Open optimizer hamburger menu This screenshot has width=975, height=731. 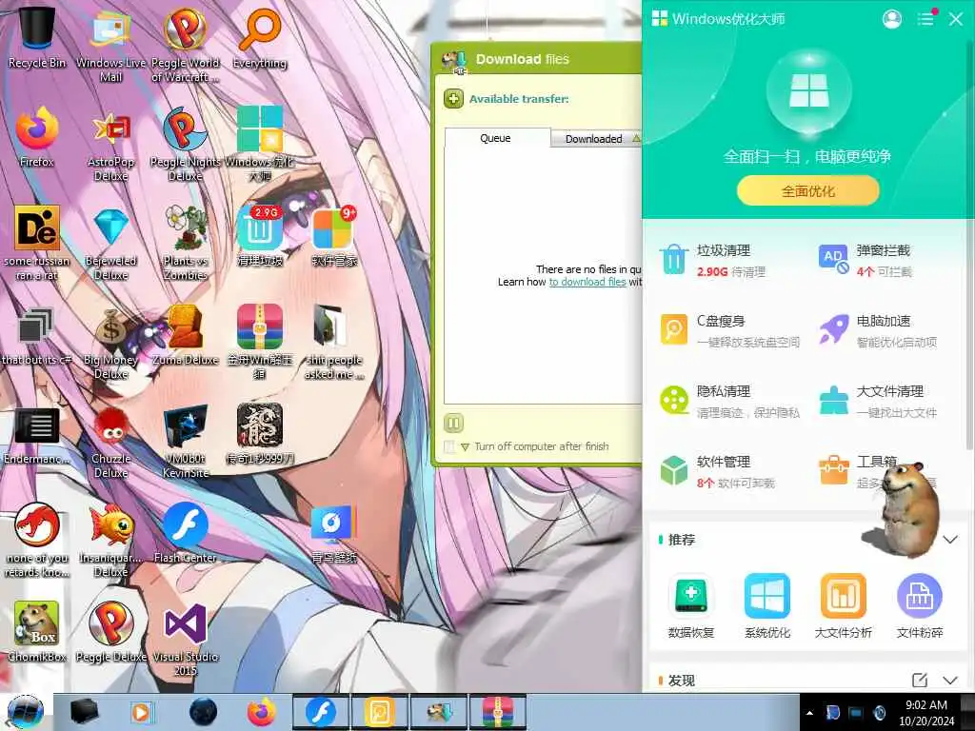click(925, 19)
